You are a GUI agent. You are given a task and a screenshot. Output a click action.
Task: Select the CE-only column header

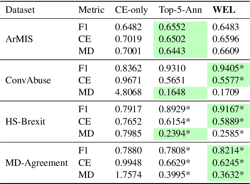coord(131,10)
